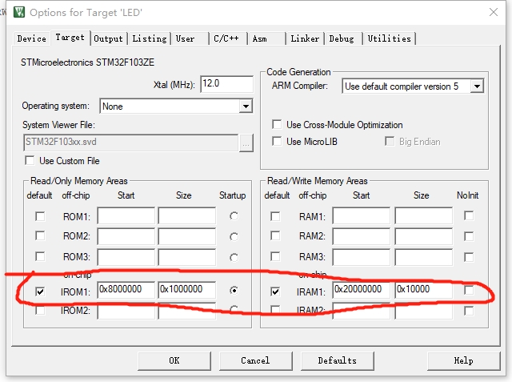
Task: Select ROM1 startup radio button
Action: click(234, 216)
